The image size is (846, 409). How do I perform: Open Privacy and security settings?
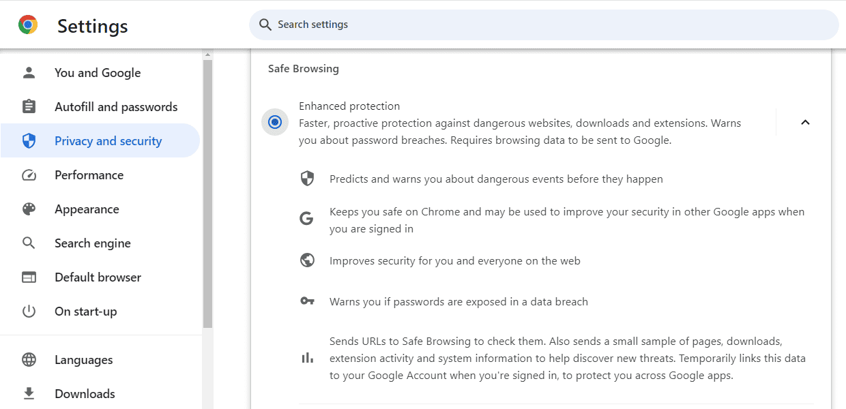[x=108, y=140]
